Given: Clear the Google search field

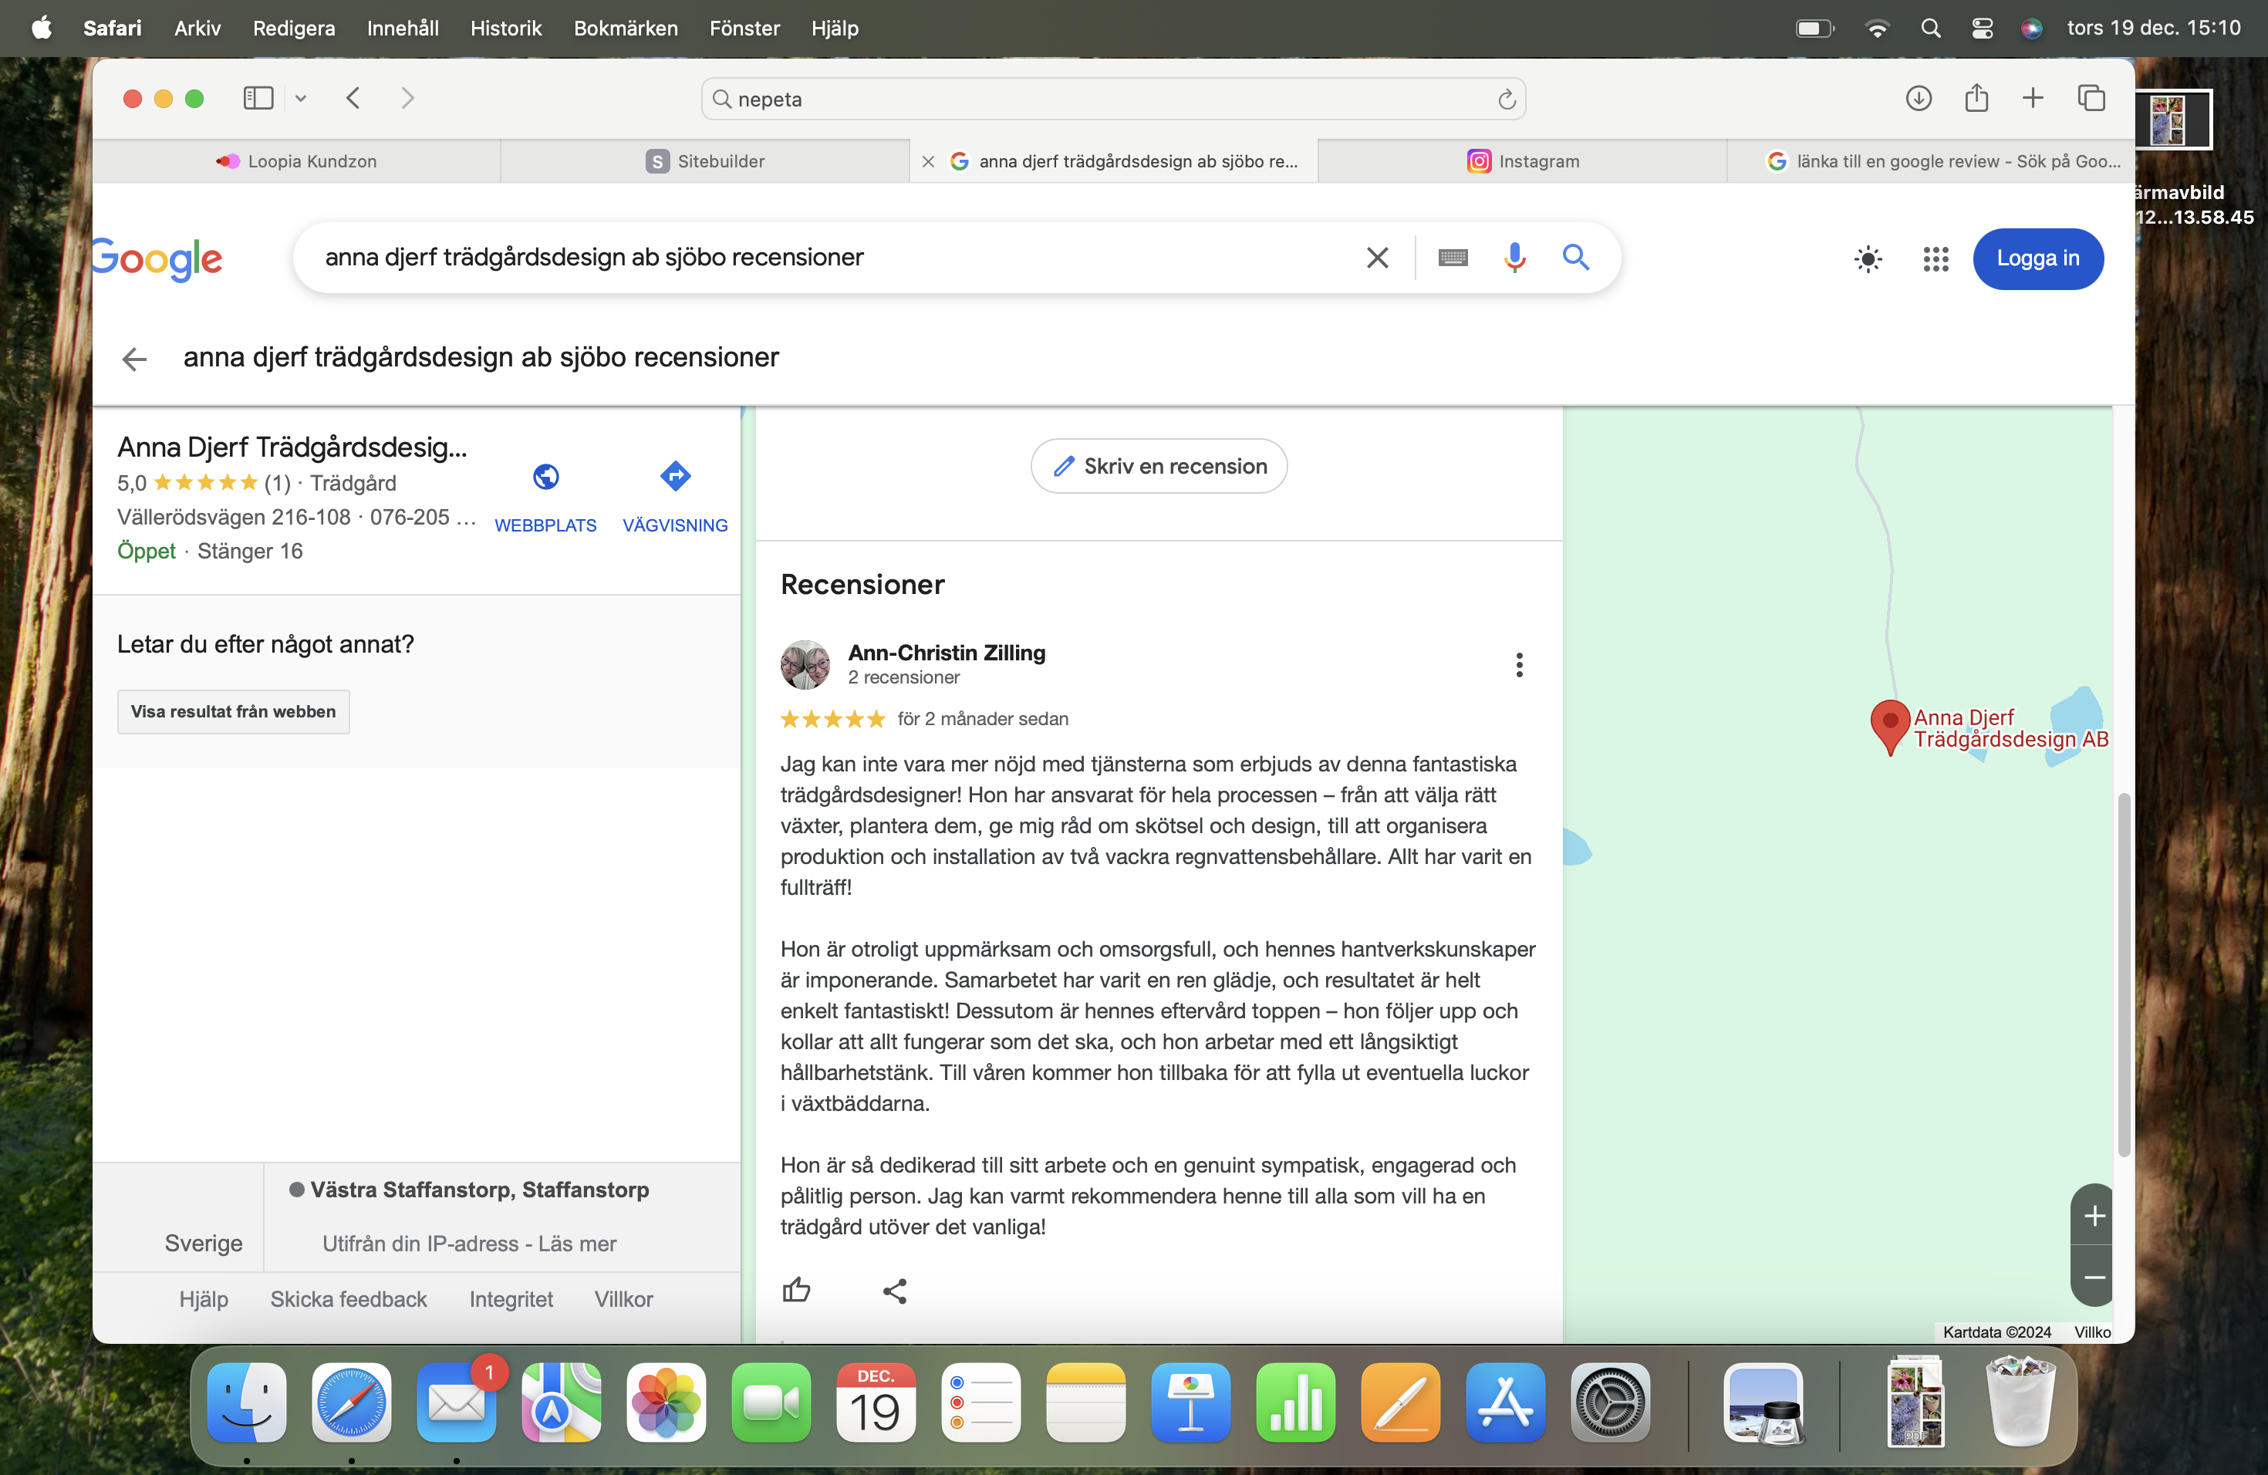Looking at the screenshot, I should coord(1377,257).
